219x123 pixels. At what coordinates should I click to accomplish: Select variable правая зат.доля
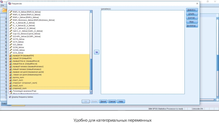(28, 72)
